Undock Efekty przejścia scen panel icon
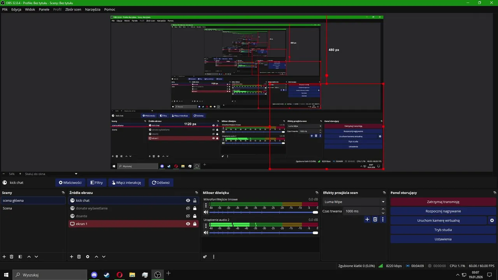 coord(384,192)
